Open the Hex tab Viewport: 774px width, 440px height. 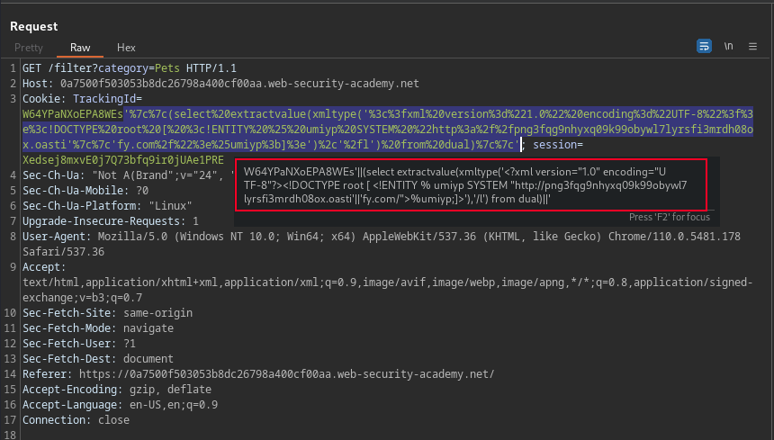pyautogui.click(x=126, y=48)
